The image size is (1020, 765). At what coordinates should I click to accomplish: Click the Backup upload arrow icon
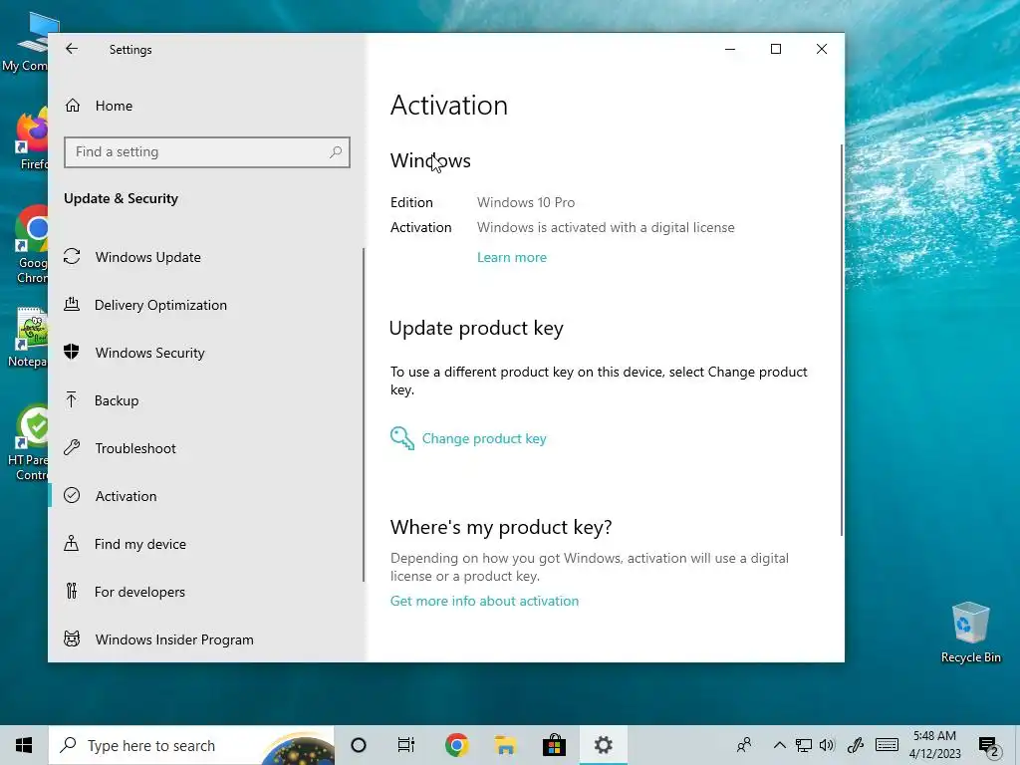tap(72, 400)
